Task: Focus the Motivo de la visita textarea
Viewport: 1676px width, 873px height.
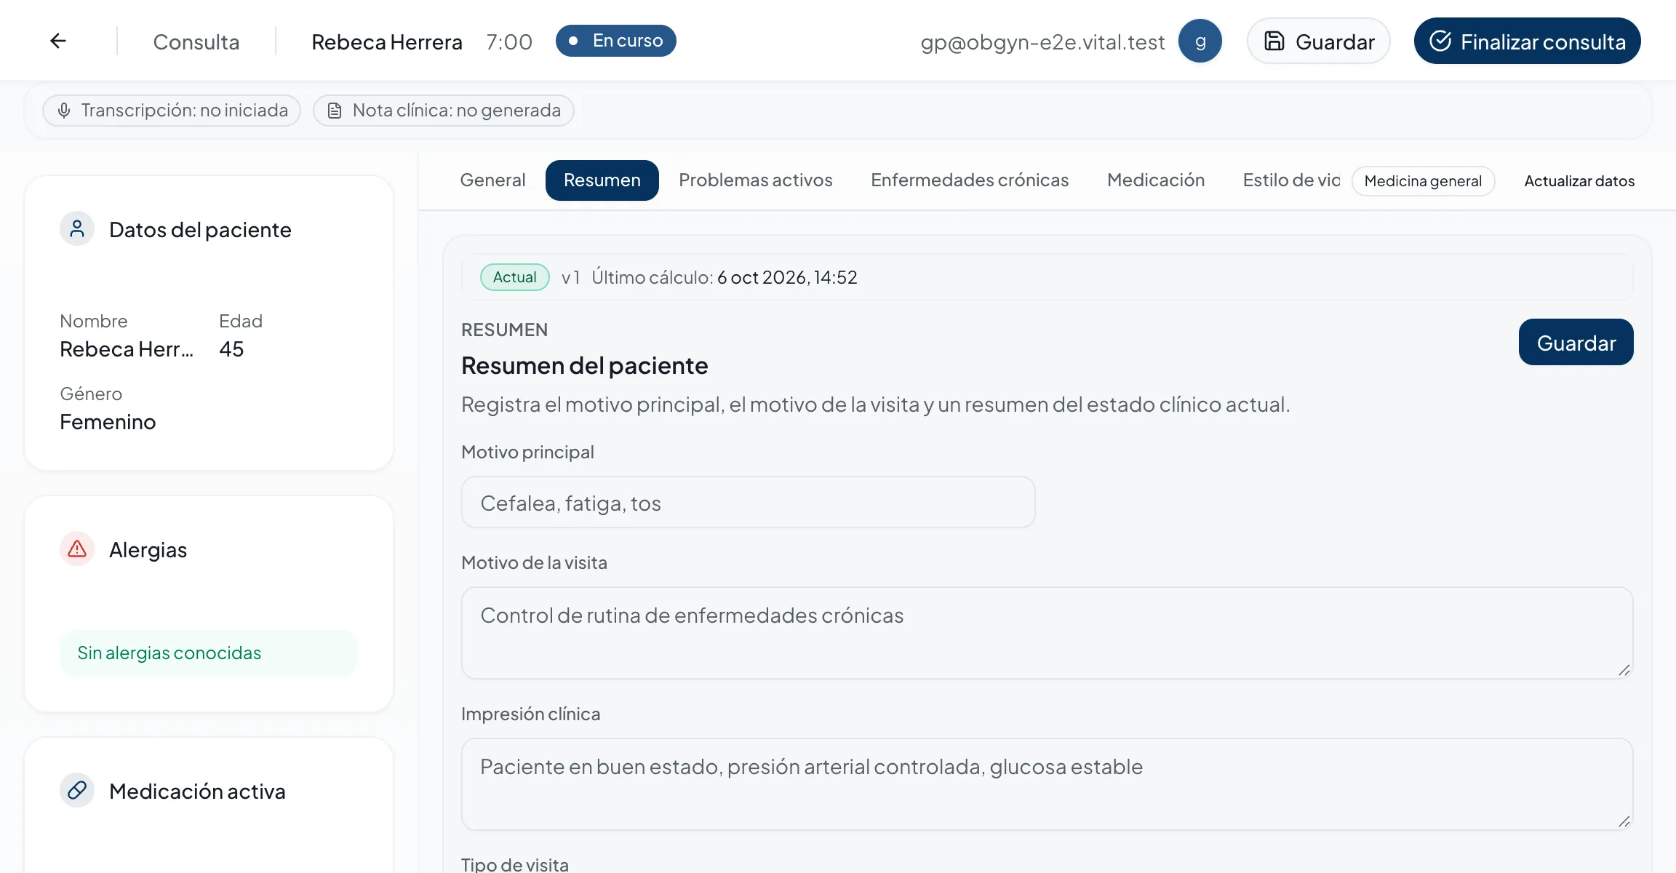Action: pyautogui.click(x=1047, y=633)
